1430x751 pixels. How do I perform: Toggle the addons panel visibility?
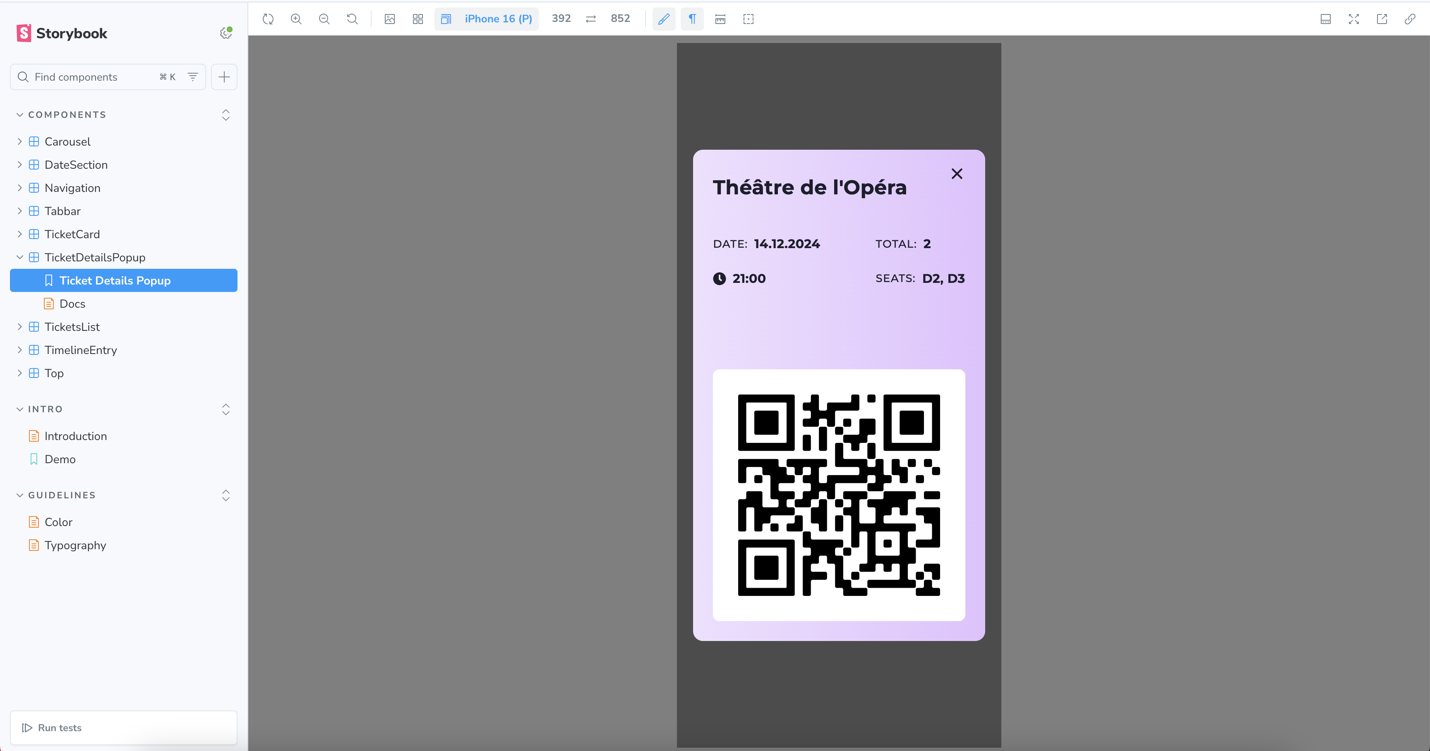click(x=1326, y=19)
